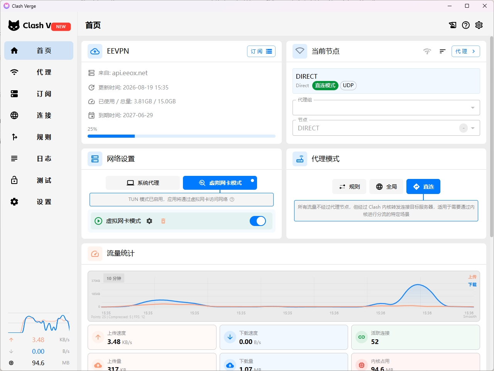Open the terminal icon in top header
Image resolution: width=494 pixels, height=371 pixels.
point(453,25)
